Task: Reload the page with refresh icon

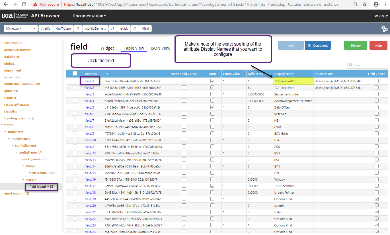Action: (x=24, y=4)
